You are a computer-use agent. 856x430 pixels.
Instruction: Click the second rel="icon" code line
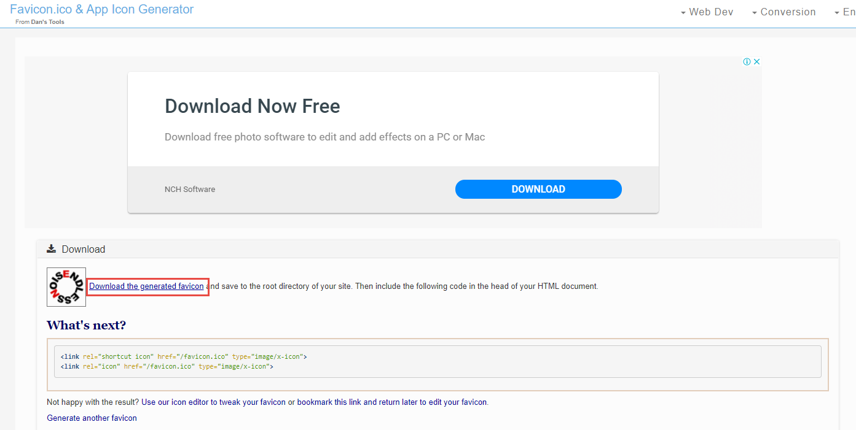pos(167,366)
